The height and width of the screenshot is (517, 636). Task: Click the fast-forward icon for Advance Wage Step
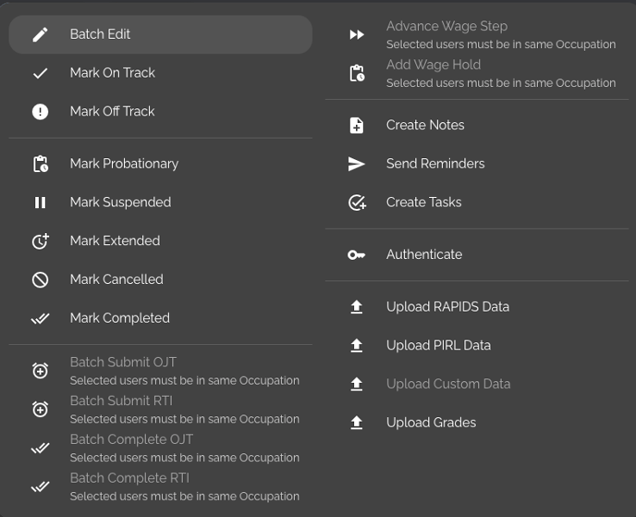pyautogui.click(x=357, y=35)
